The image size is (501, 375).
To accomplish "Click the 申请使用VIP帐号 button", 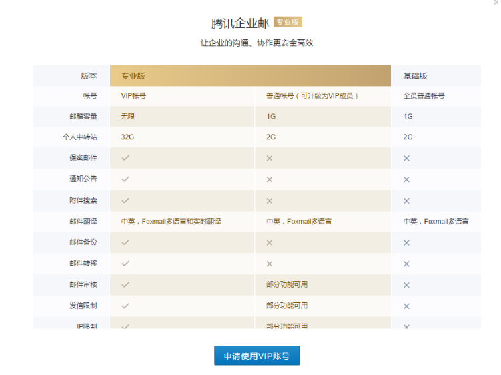I will (x=257, y=356).
